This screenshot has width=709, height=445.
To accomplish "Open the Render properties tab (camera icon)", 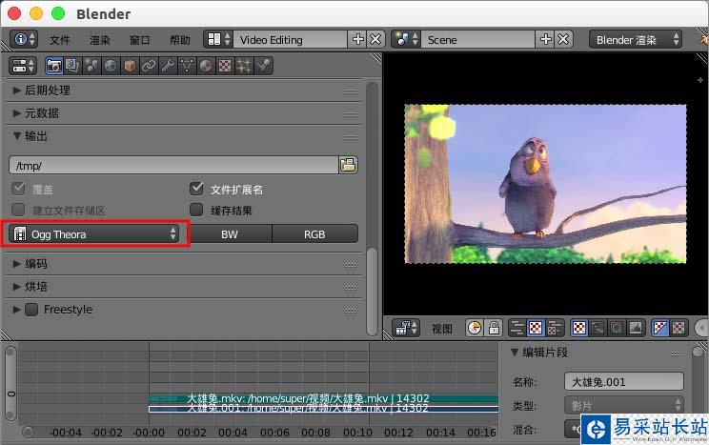I will pos(54,66).
